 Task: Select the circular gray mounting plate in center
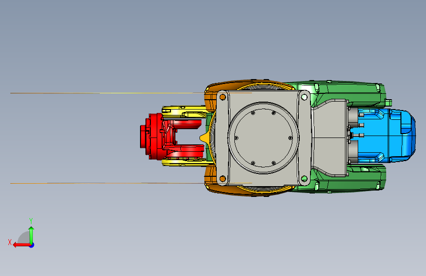(263, 138)
